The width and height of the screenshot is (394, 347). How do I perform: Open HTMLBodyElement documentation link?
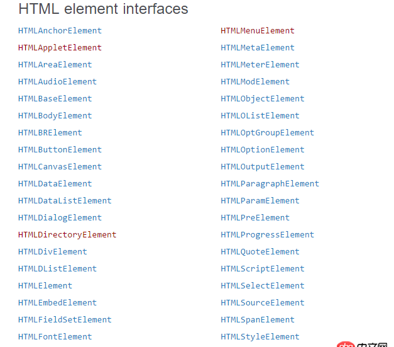click(x=55, y=115)
